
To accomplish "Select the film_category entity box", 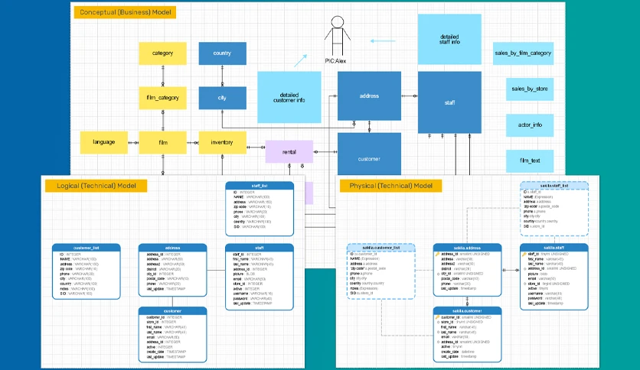I will [162, 98].
